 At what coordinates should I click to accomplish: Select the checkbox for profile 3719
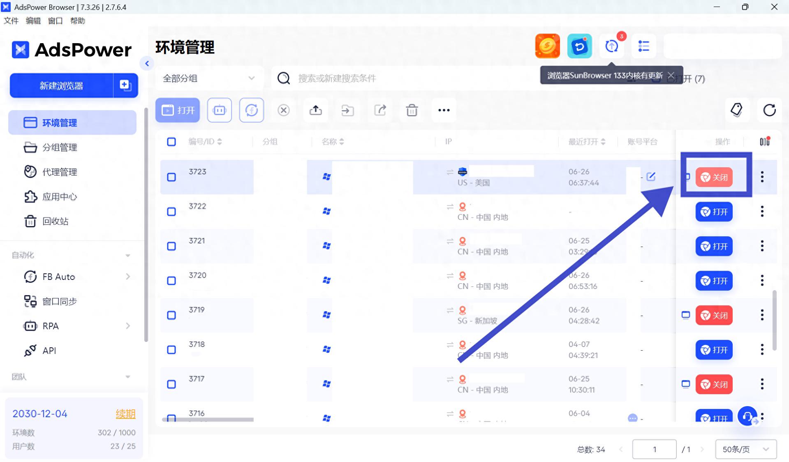click(x=171, y=315)
